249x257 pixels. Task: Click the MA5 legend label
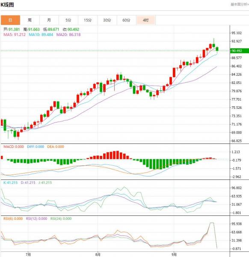(15, 35)
